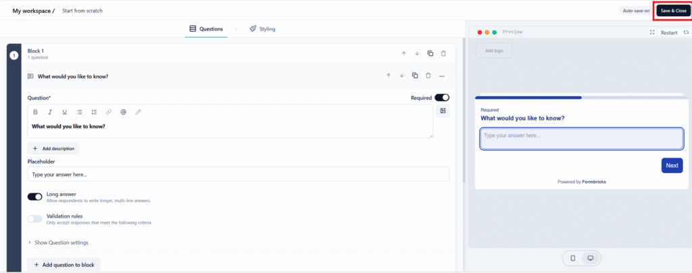Screen dimensions: 692x273
Task: Apply underline formatting in question editor
Action: pos(64,112)
